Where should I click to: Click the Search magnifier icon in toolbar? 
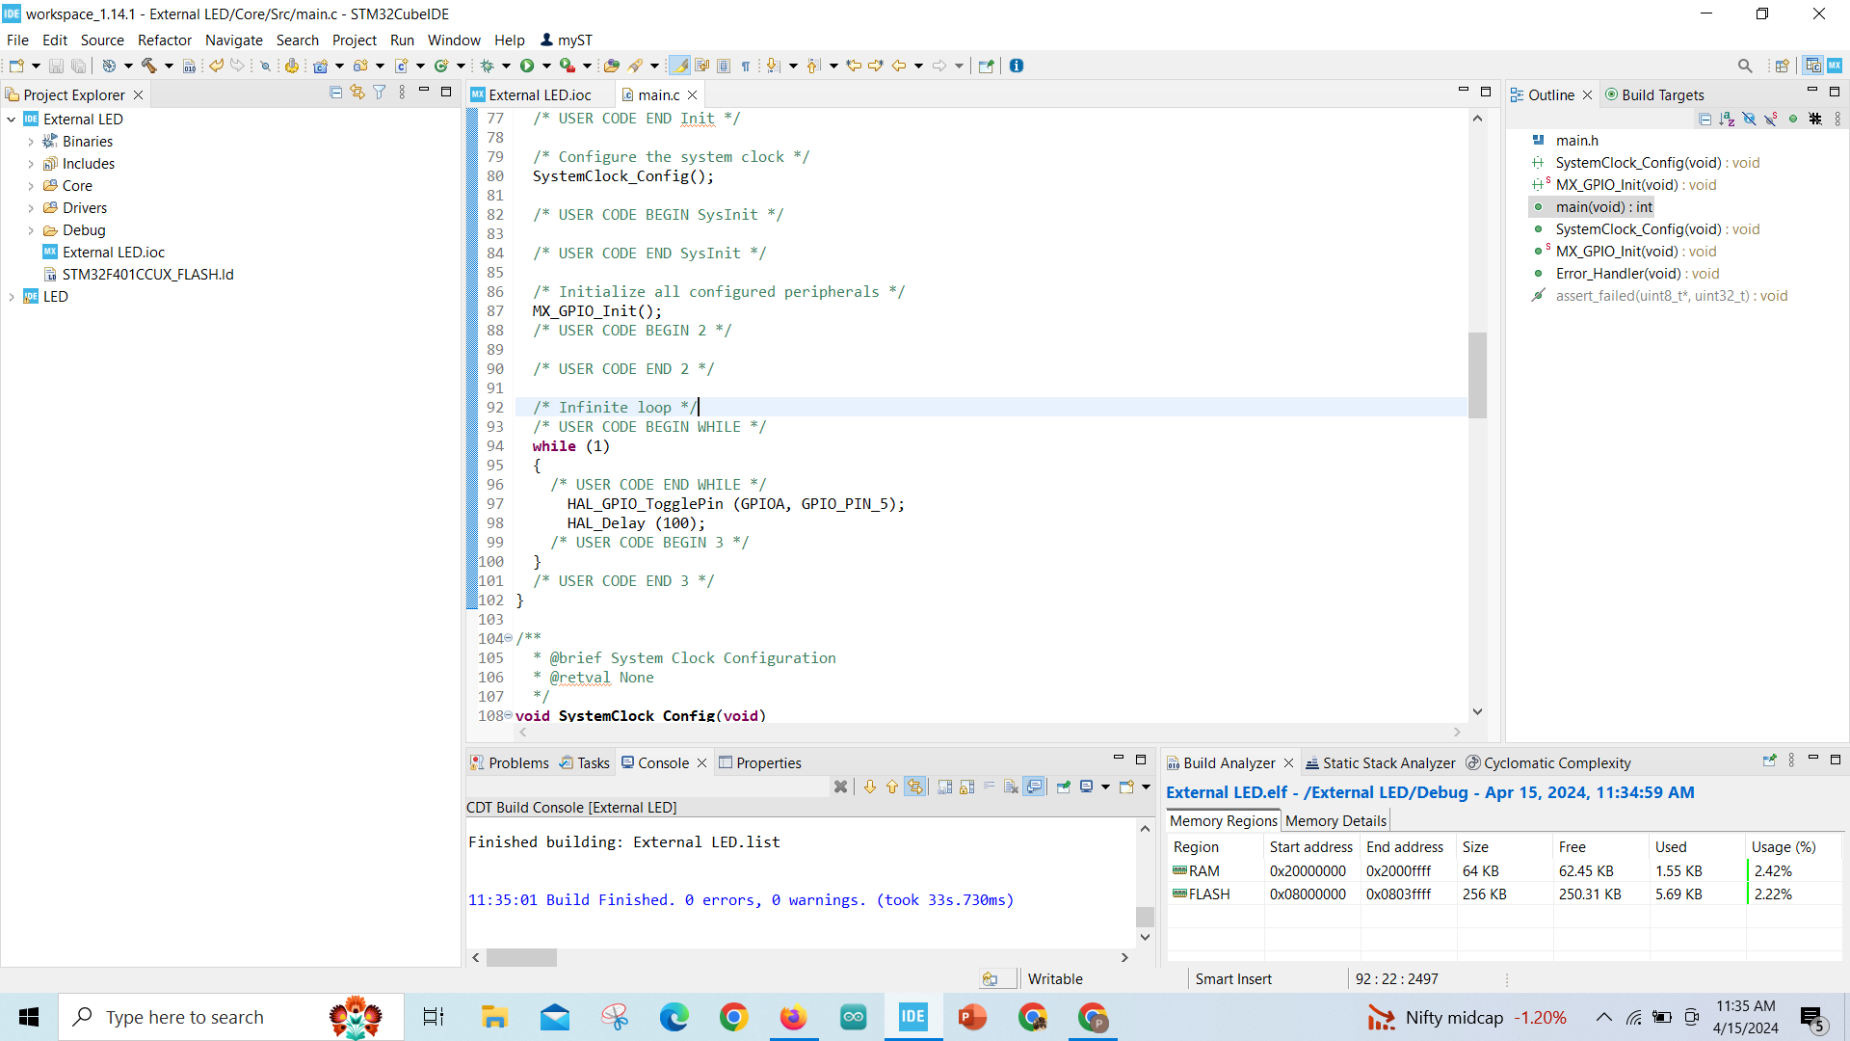coord(1745,66)
